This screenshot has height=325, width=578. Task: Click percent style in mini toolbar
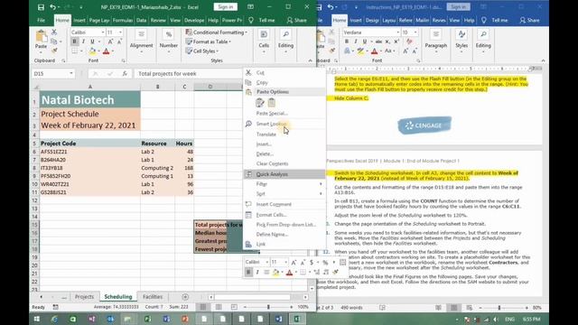click(x=325, y=263)
